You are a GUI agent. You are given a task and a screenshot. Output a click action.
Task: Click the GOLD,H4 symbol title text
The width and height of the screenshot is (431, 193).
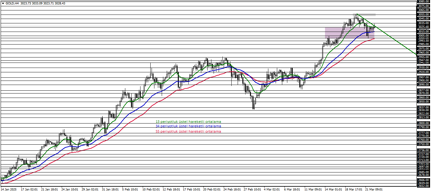(12, 3)
